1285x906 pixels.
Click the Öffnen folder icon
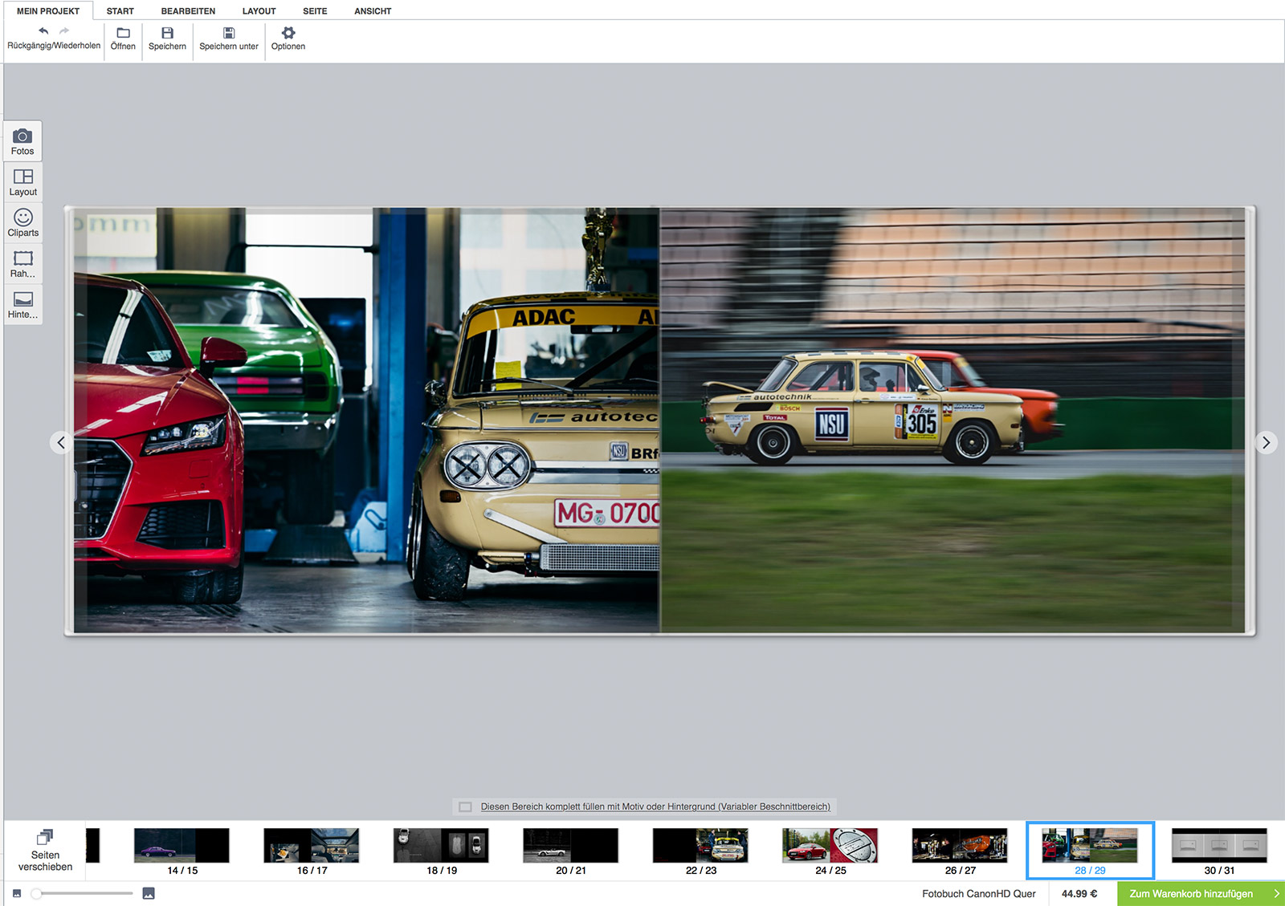click(123, 33)
